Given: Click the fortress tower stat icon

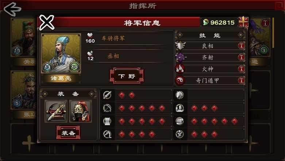Looking at the screenshot, I should point(107,121).
